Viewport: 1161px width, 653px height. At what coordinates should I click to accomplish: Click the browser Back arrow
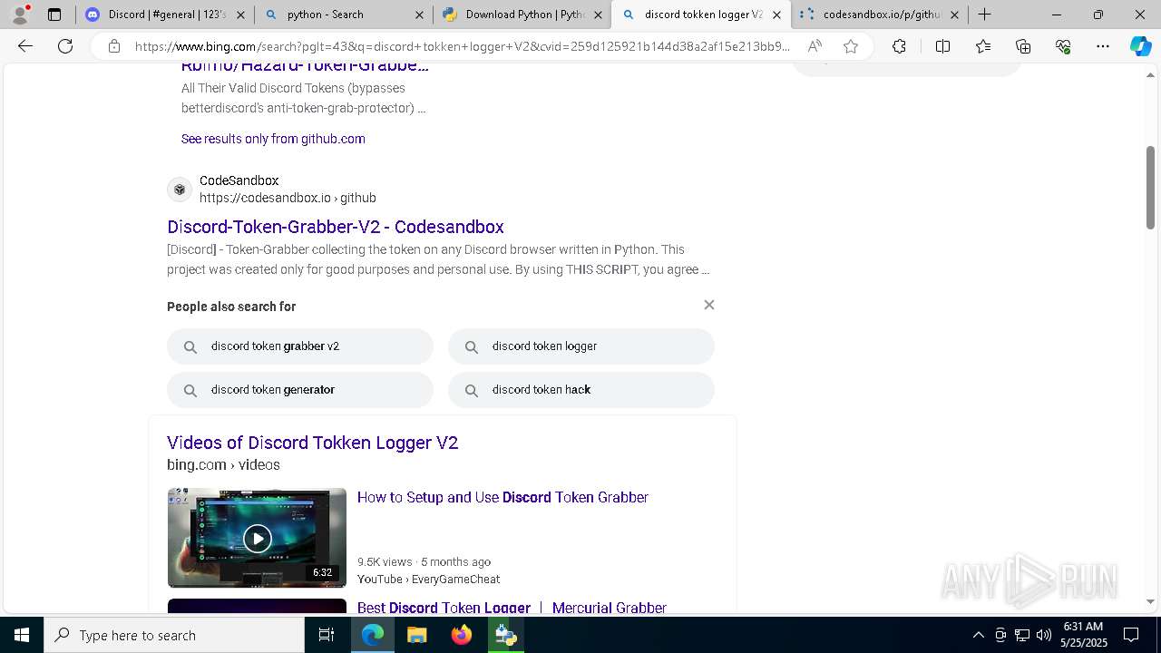(x=25, y=46)
